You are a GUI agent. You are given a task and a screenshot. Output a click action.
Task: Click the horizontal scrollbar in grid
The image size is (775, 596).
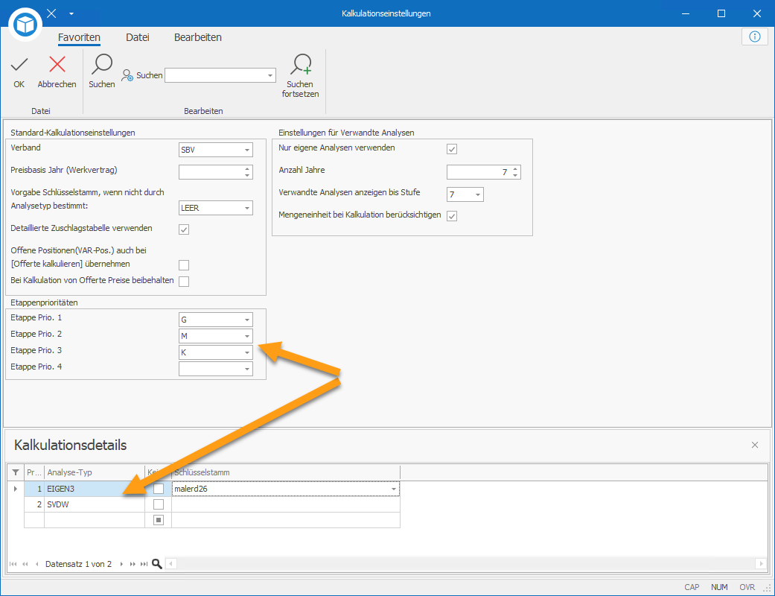coord(465,563)
